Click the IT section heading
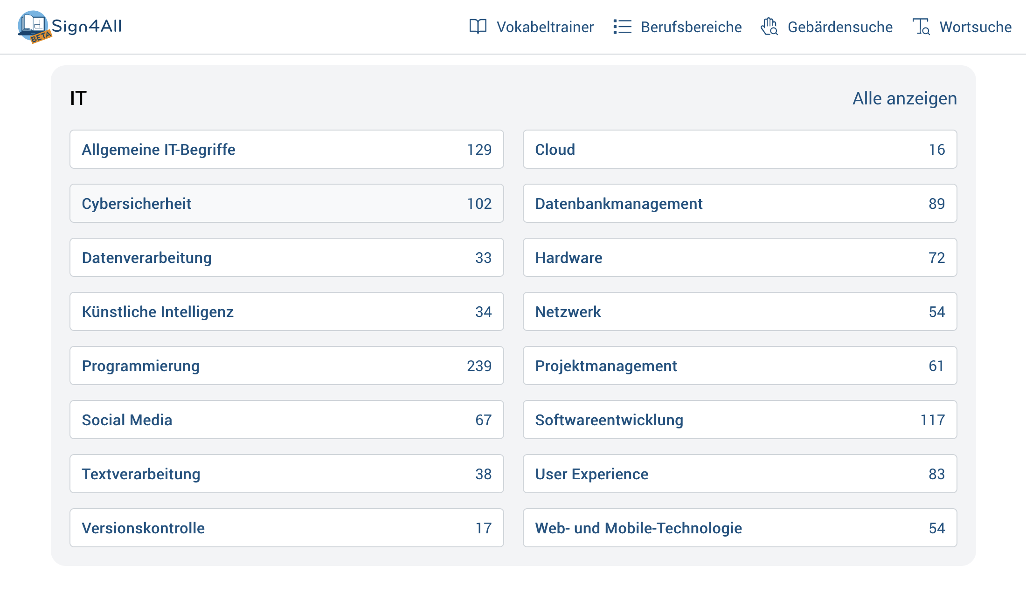The height and width of the screenshot is (593, 1026). coord(78,98)
